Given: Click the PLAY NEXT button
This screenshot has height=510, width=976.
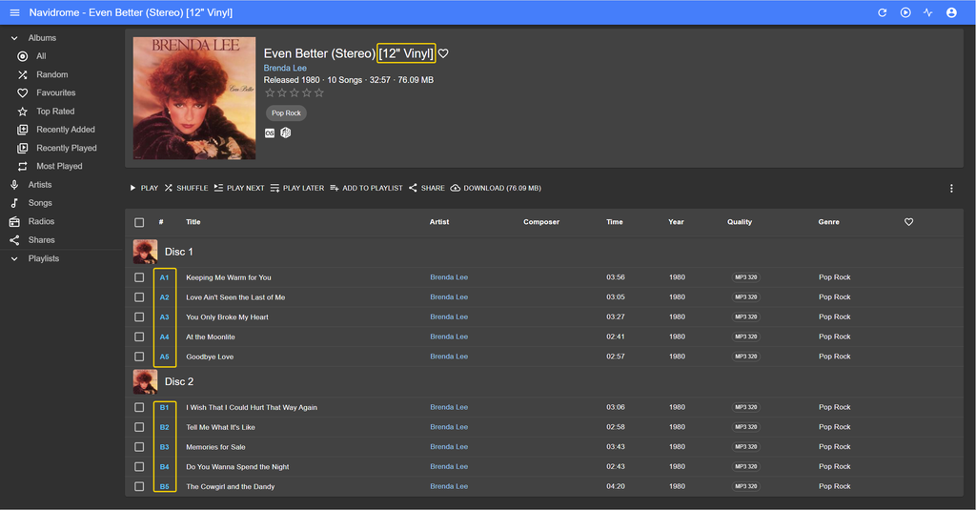Looking at the screenshot, I should 239,188.
